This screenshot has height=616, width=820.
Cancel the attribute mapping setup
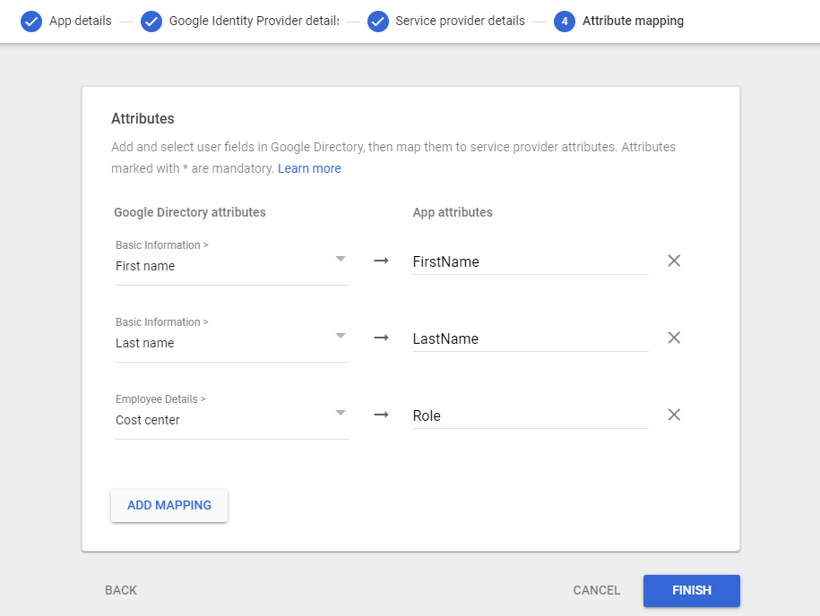[x=597, y=590]
